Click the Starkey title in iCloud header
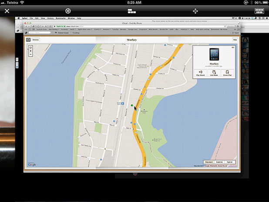The width and height of the screenshot is (269, 202). [x=132, y=40]
